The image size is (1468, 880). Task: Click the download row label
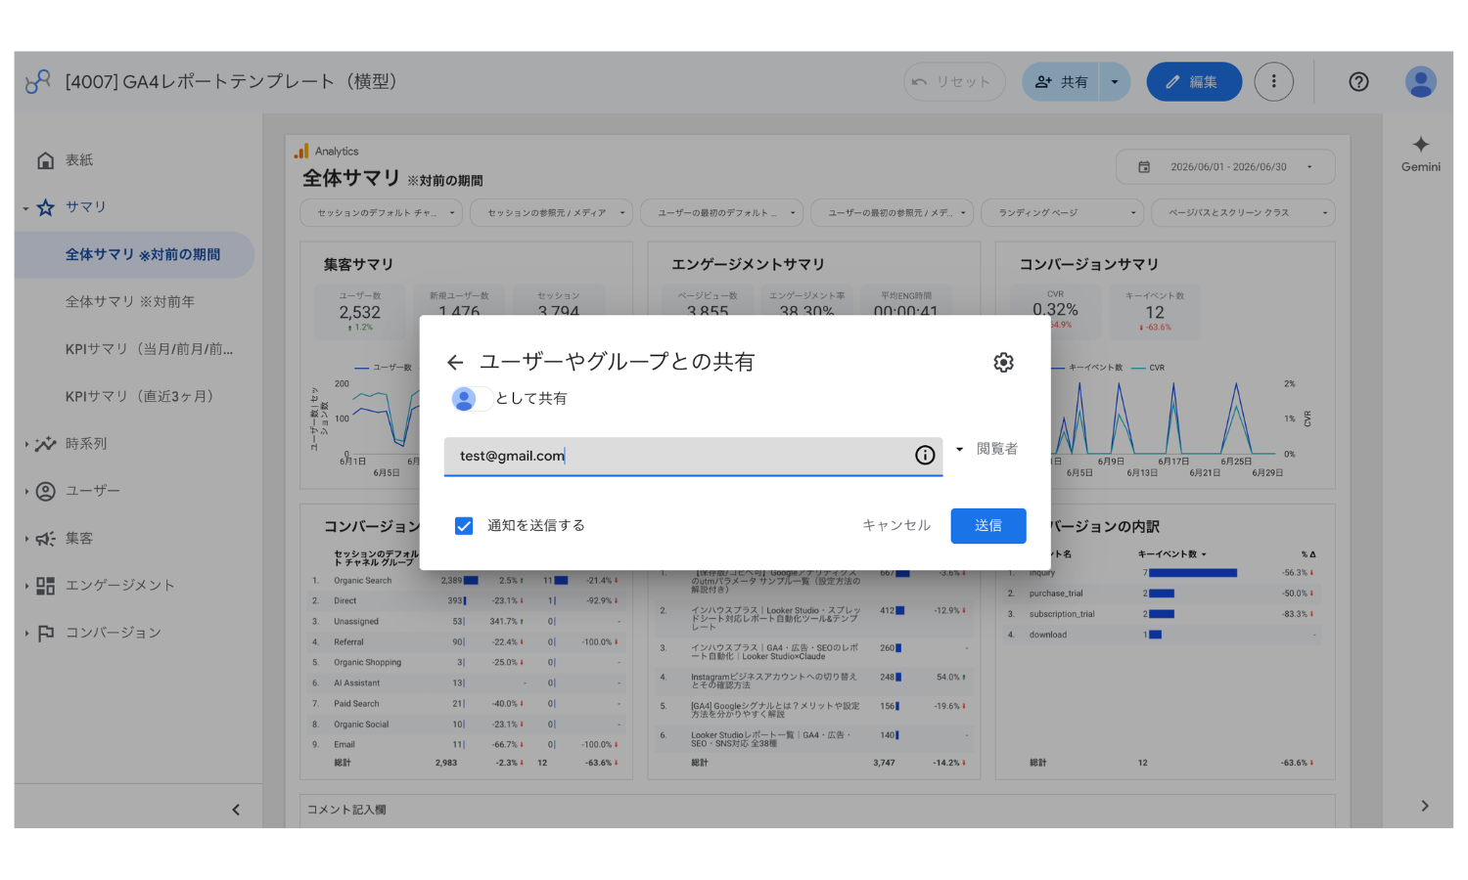coord(1047,635)
